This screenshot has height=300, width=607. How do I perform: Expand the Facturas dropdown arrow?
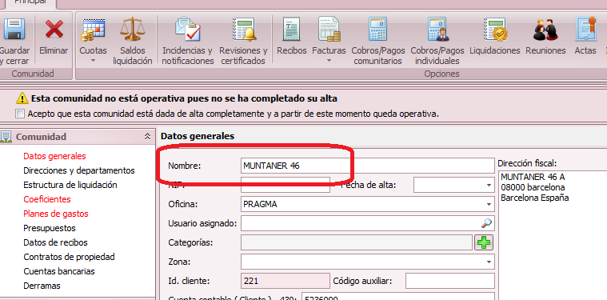pos(329,61)
